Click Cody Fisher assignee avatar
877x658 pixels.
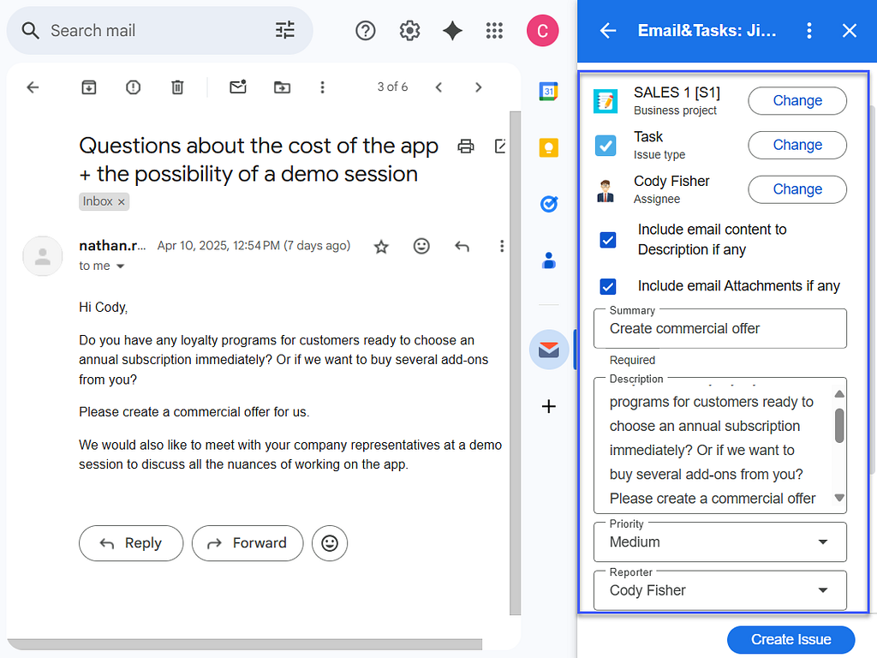606,190
